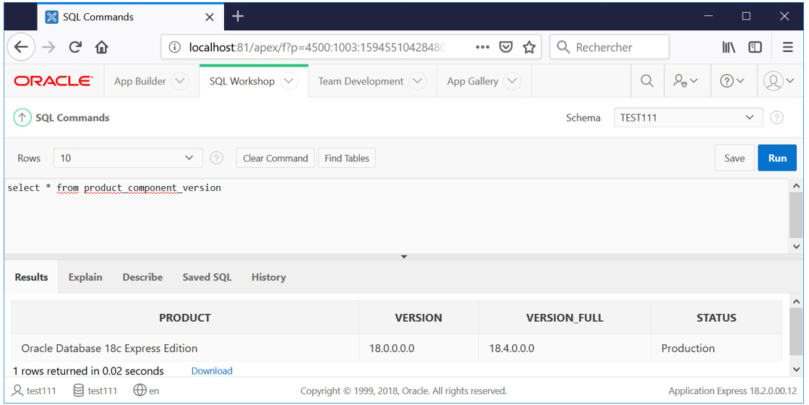Switch to the Describe tab
This screenshot has width=809, height=405.
(x=142, y=277)
